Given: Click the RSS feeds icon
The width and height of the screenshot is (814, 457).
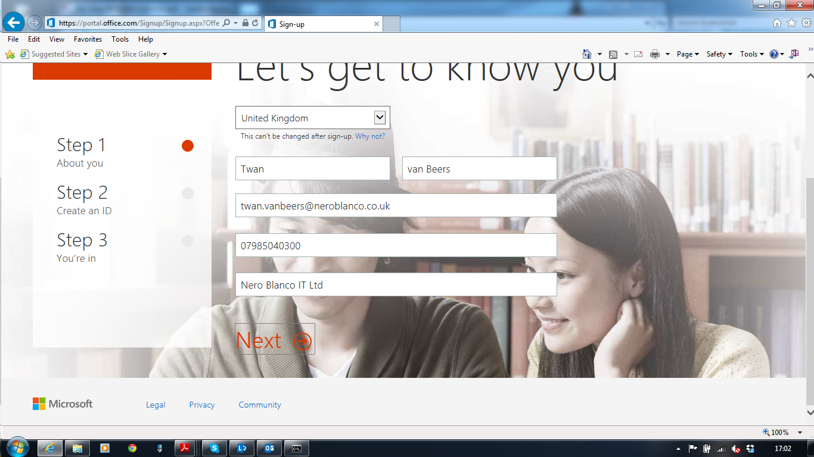Looking at the screenshot, I should (613, 54).
